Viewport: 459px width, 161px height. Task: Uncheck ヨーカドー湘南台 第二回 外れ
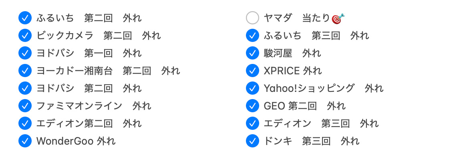pos(25,71)
